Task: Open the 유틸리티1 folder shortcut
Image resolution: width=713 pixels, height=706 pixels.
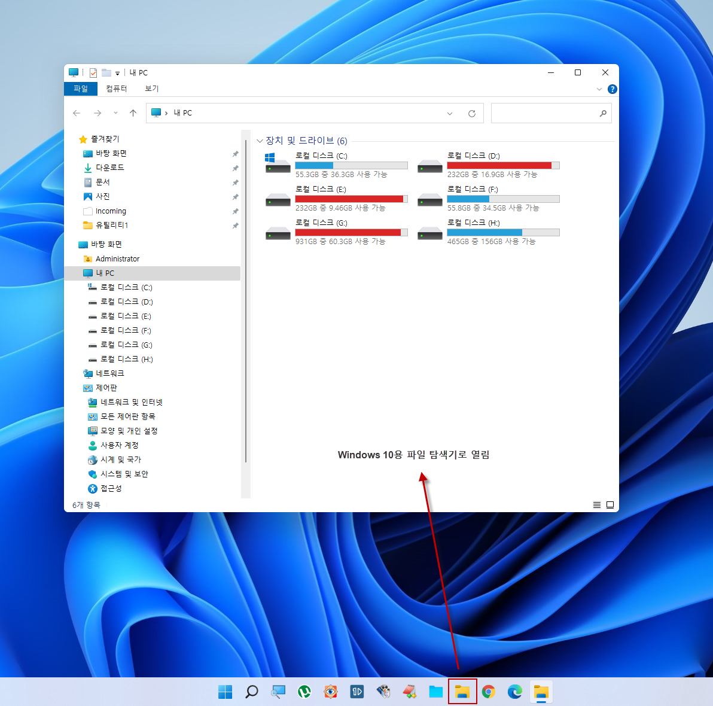Action: coord(112,225)
